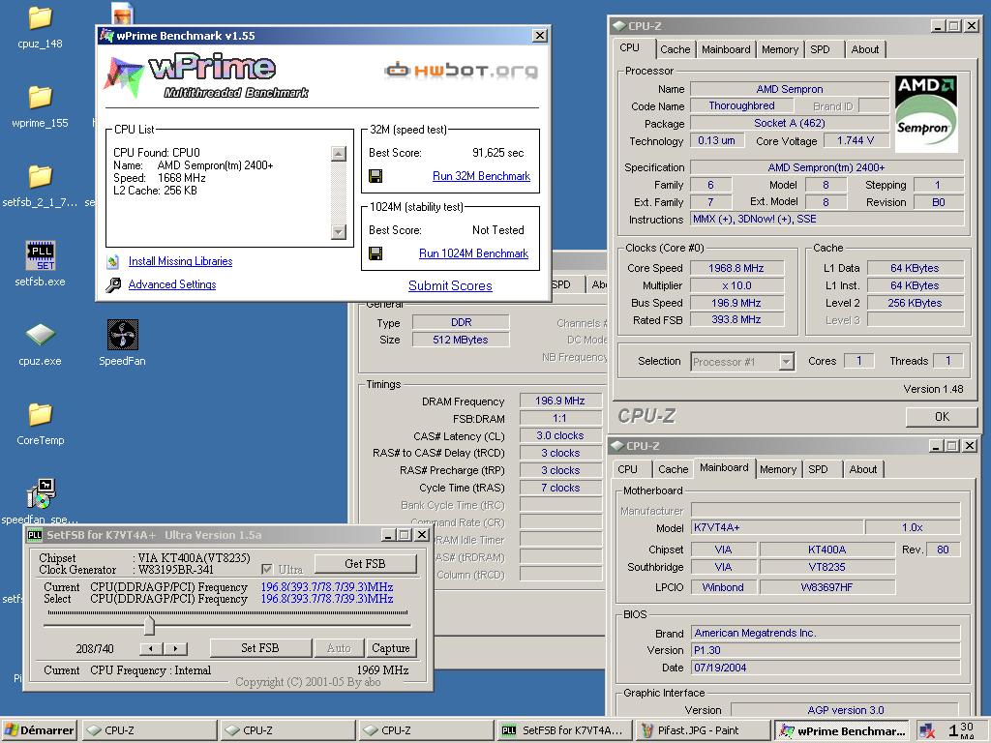Switch to Pifast.JPG - Paint taskbar item

pos(704,731)
